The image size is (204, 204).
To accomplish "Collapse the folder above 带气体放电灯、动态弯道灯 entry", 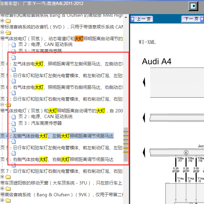I will click(2, 32).
